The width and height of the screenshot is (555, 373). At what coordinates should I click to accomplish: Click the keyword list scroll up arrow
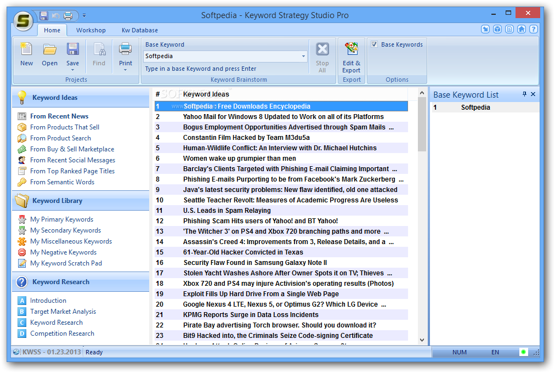pos(422,93)
